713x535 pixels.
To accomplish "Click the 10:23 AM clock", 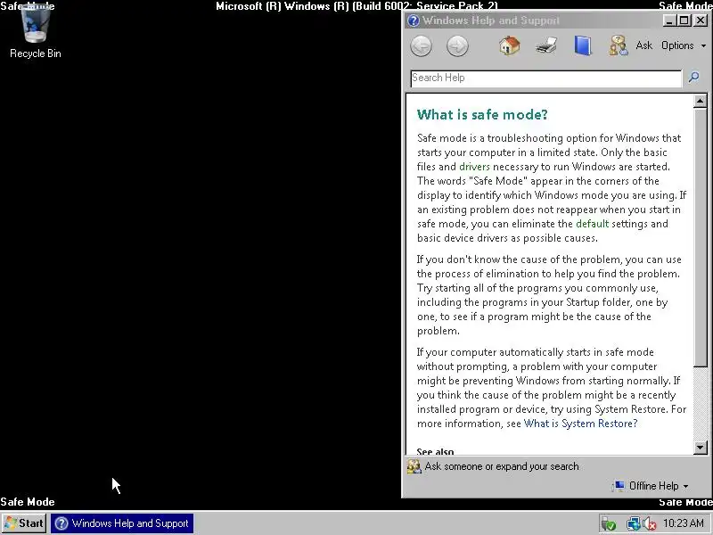I will click(x=684, y=523).
